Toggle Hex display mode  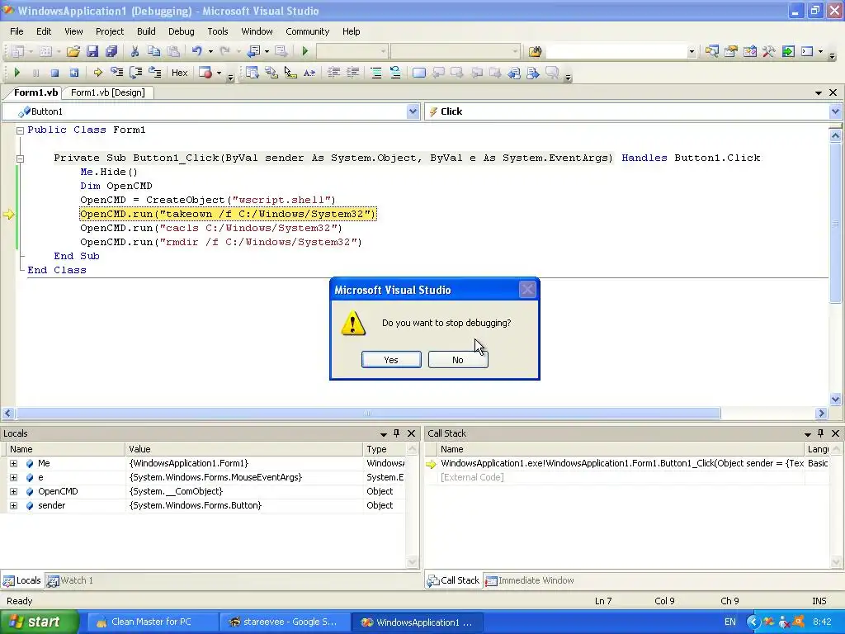pos(179,73)
